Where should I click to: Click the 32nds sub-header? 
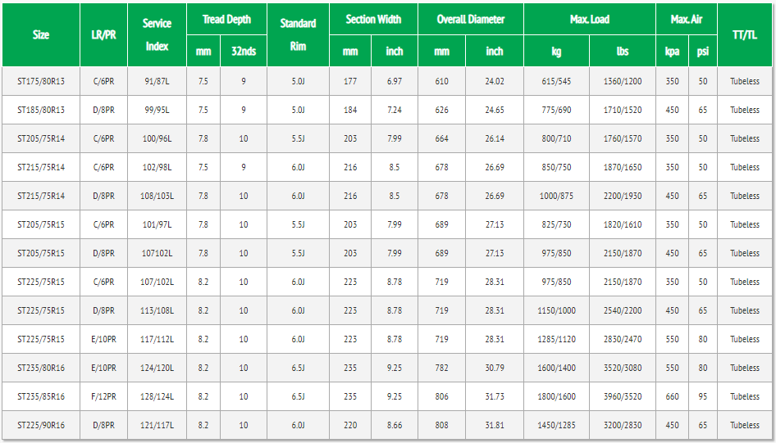pyautogui.click(x=244, y=51)
